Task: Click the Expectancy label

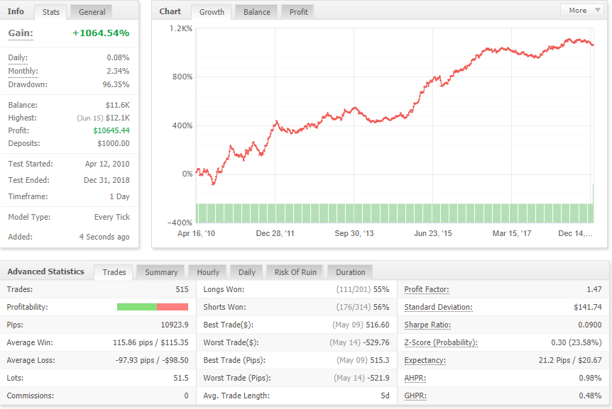Action: click(x=425, y=360)
